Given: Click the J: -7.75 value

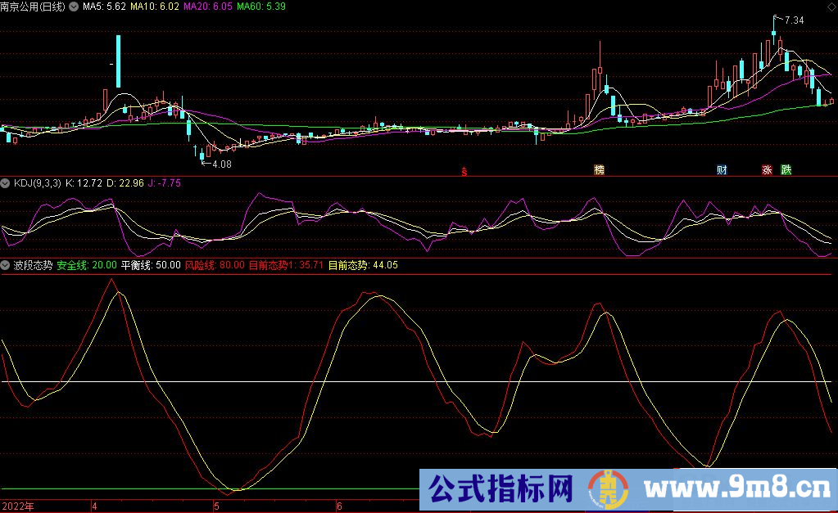Looking at the screenshot, I should click(165, 183).
